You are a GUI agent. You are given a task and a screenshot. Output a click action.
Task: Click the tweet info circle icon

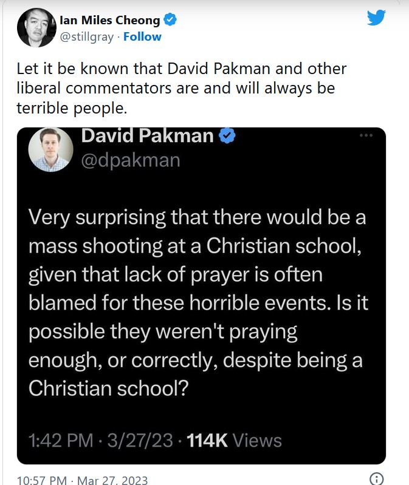377,479
